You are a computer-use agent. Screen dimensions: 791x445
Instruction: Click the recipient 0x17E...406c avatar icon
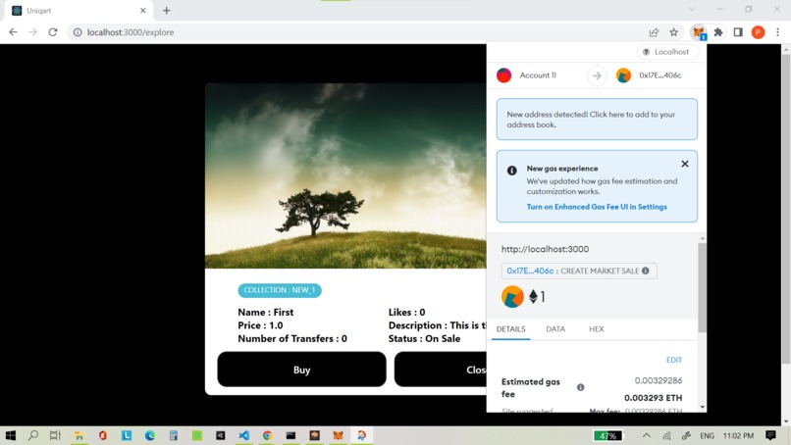[x=623, y=75]
